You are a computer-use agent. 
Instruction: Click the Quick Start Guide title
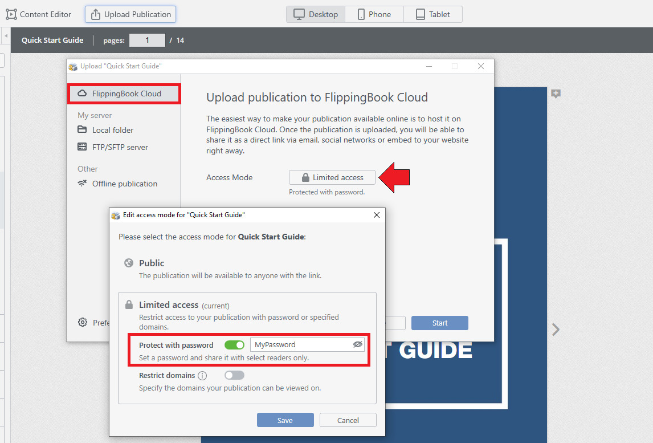(x=52, y=40)
